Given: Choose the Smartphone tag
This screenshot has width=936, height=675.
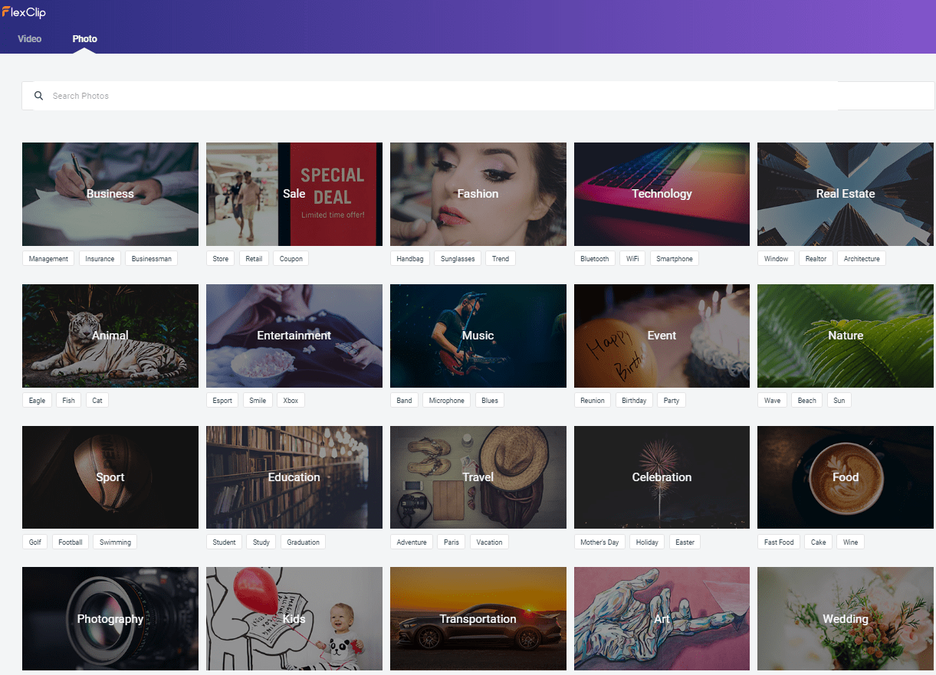Looking at the screenshot, I should [x=675, y=259].
